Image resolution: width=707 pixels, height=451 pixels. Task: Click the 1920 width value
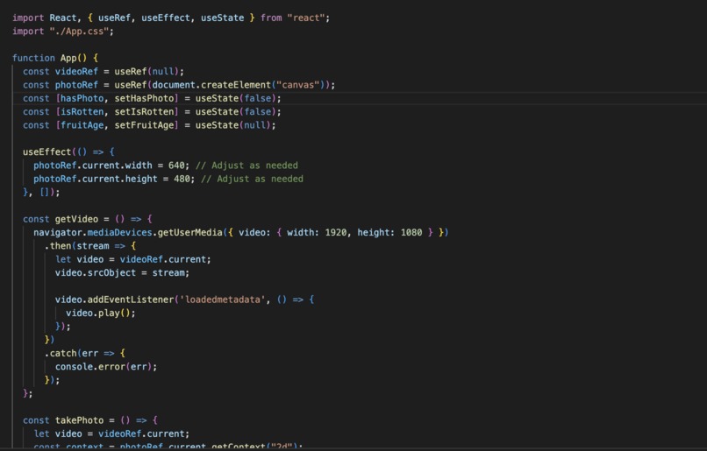pyautogui.click(x=335, y=233)
